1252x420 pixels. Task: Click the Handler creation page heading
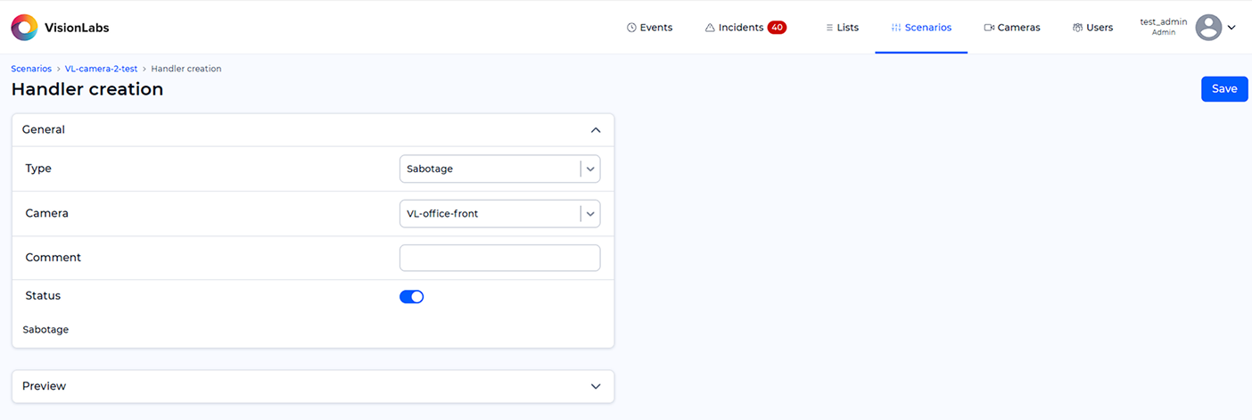[x=87, y=89]
